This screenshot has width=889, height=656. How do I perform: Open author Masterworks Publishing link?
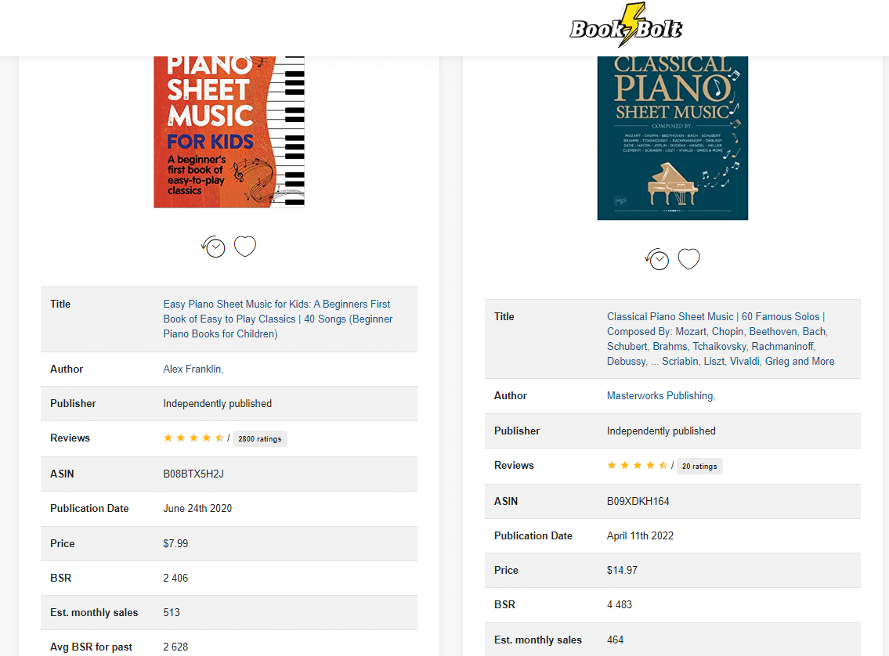coord(661,395)
